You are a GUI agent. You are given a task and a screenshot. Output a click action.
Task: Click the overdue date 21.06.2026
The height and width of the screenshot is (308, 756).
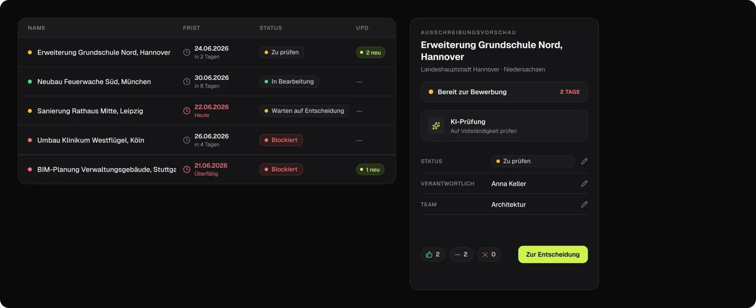pos(211,165)
